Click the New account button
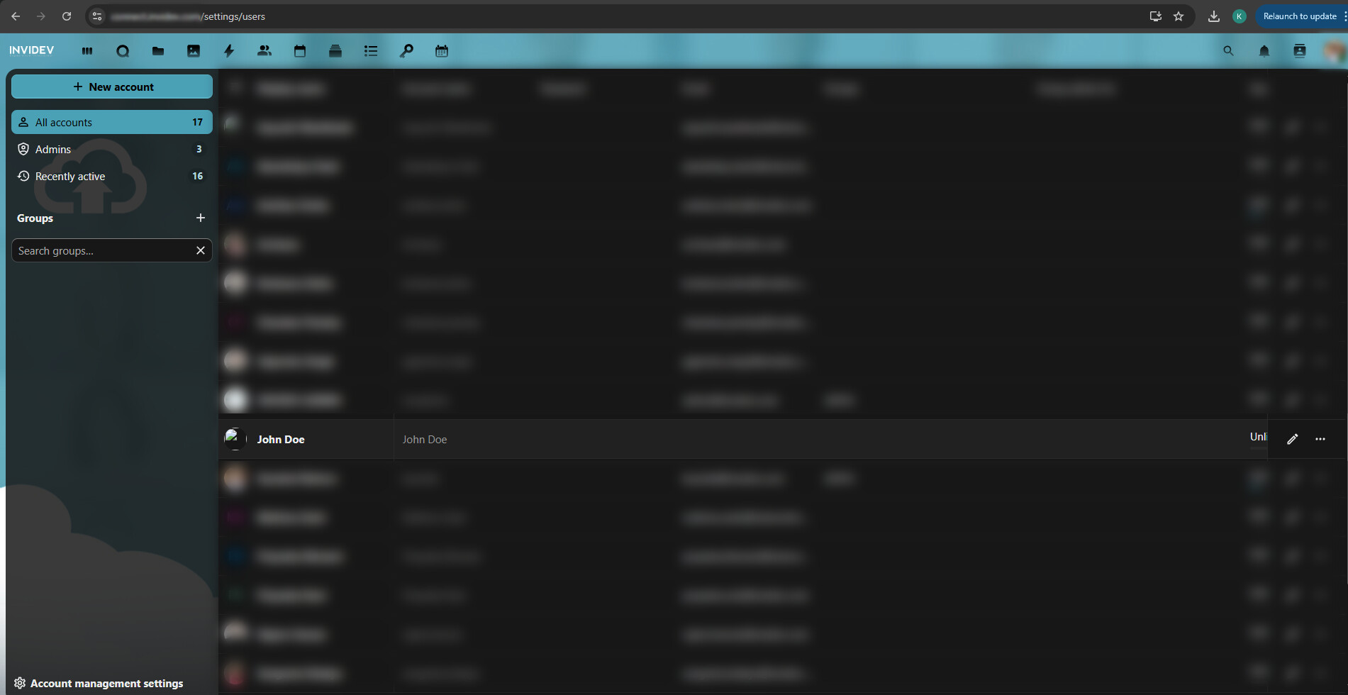 tap(112, 87)
